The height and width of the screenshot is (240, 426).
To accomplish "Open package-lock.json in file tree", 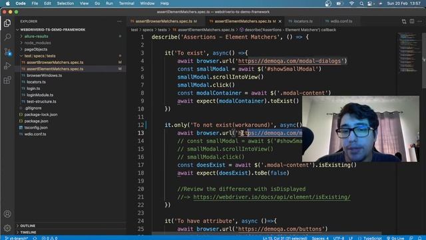I will (41, 115).
